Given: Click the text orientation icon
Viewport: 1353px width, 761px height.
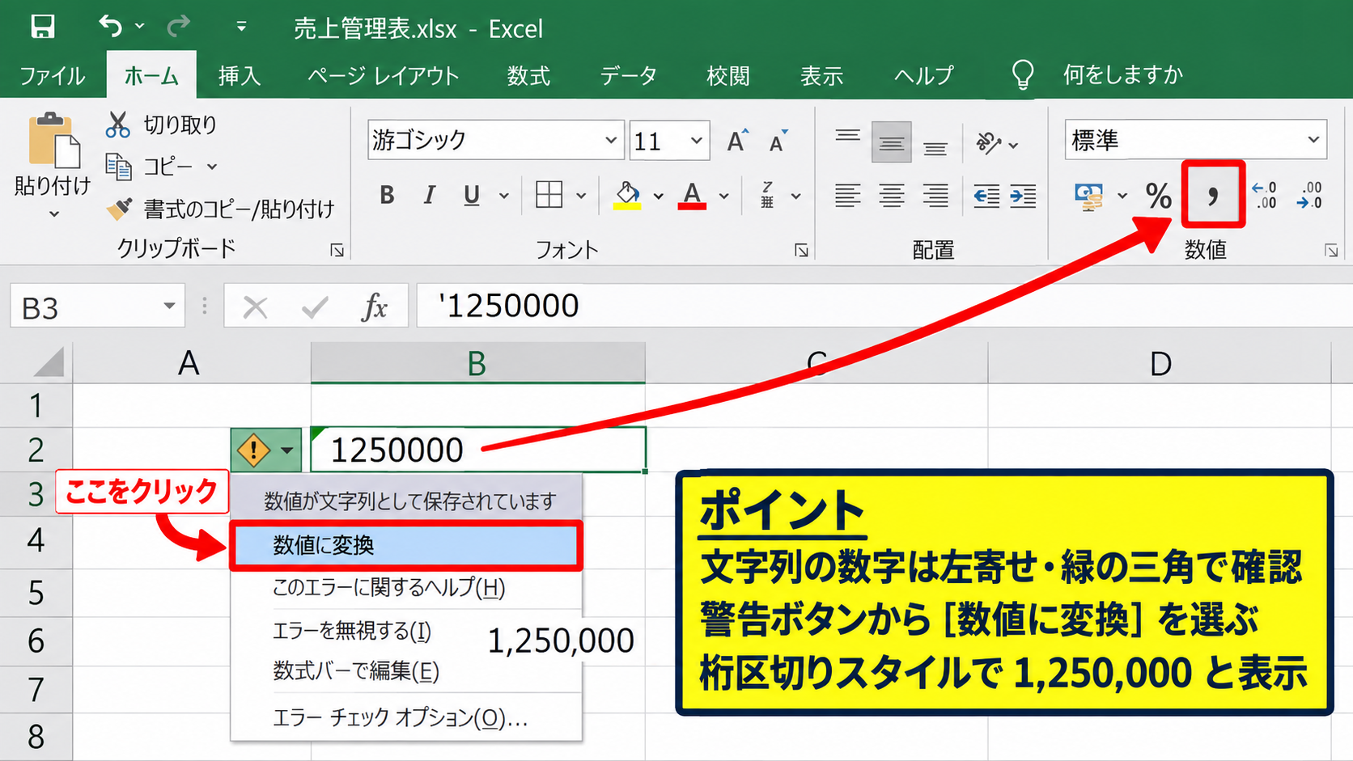Looking at the screenshot, I should [989, 144].
